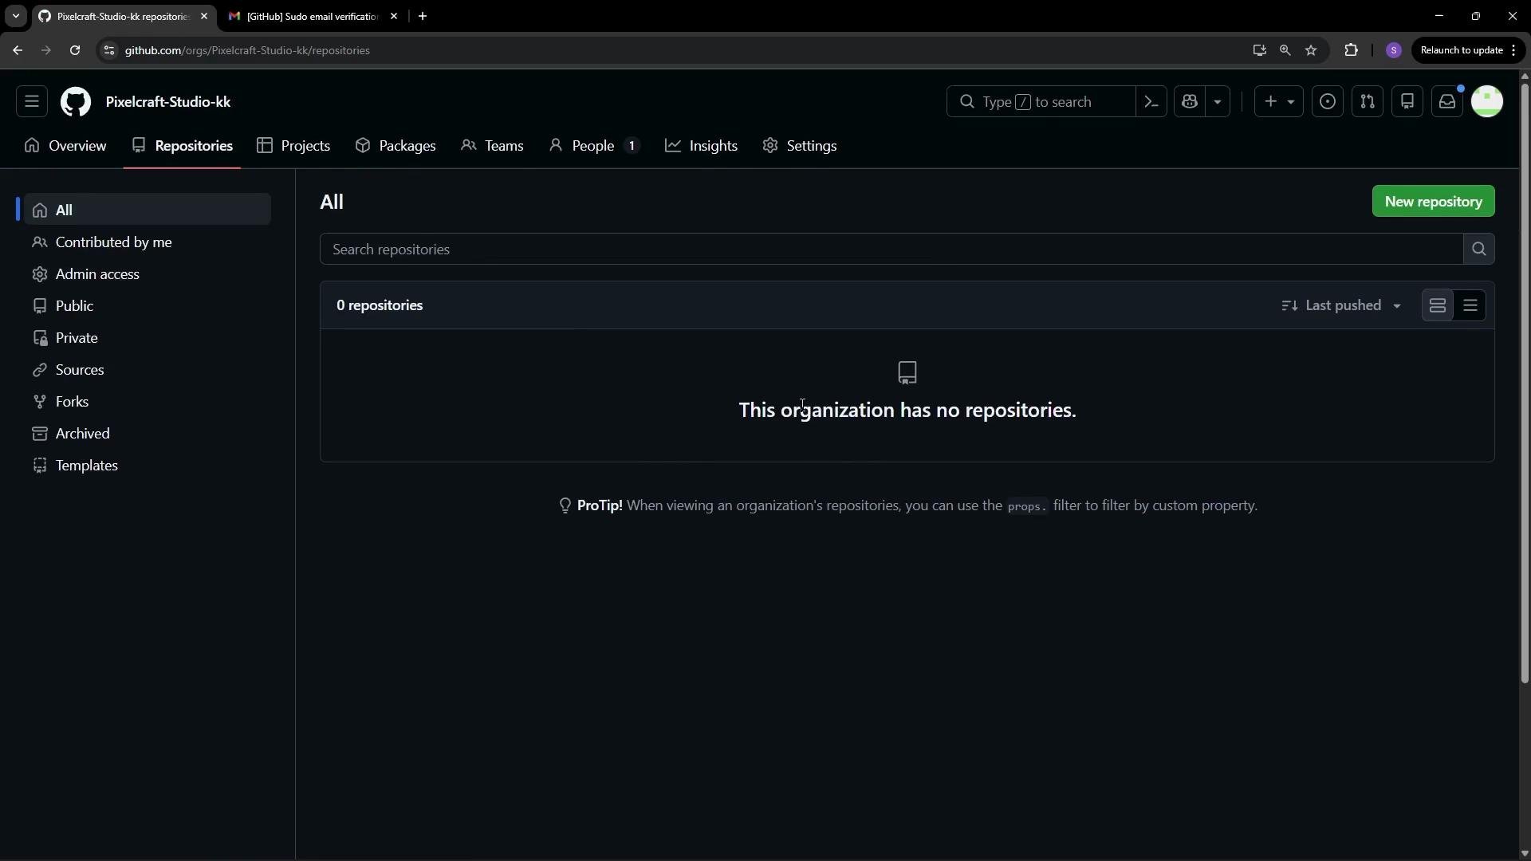This screenshot has height=861, width=1531.
Task: Click Relaunch to update button
Action: [1468, 50]
